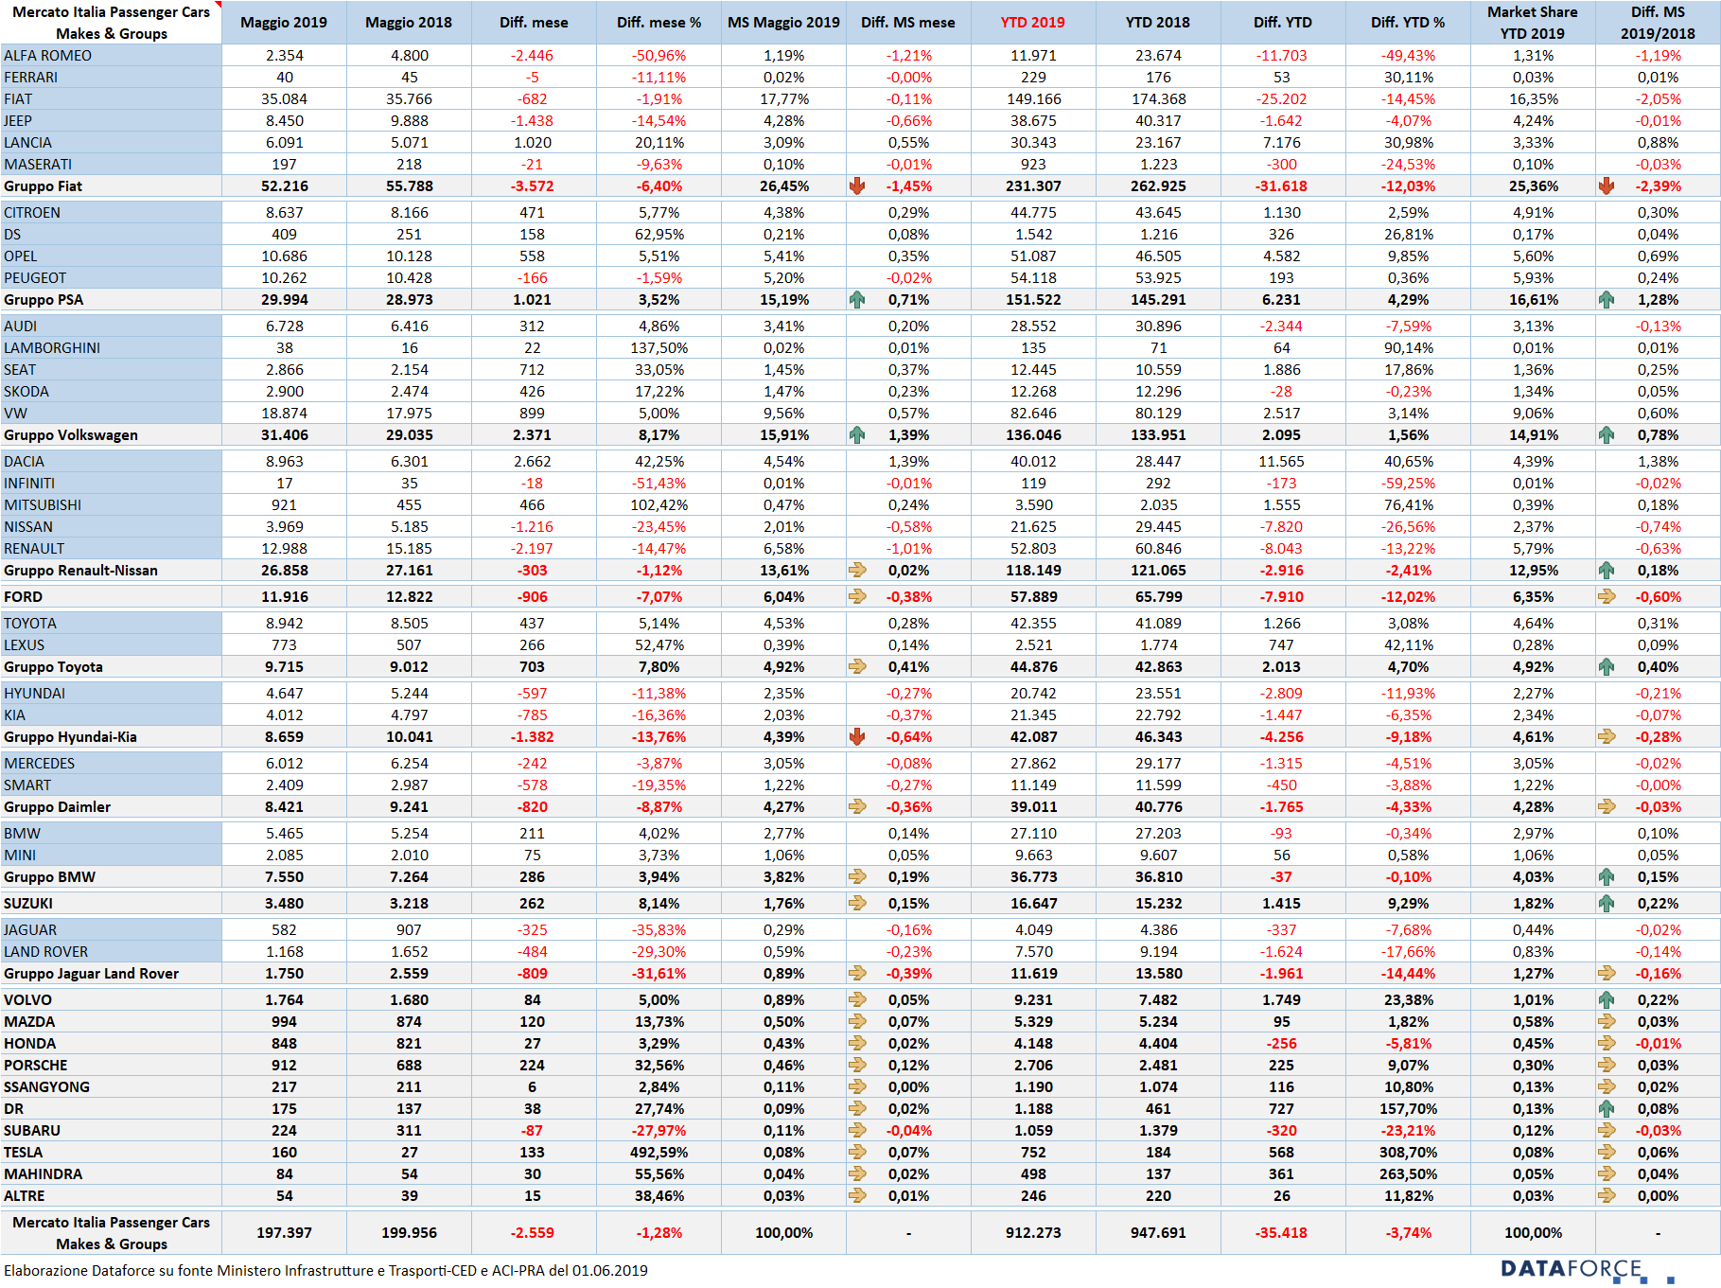The width and height of the screenshot is (1721, 1288).
Task: Click the VW YTD 2019 value 82.646
Action: point(1033,414)
